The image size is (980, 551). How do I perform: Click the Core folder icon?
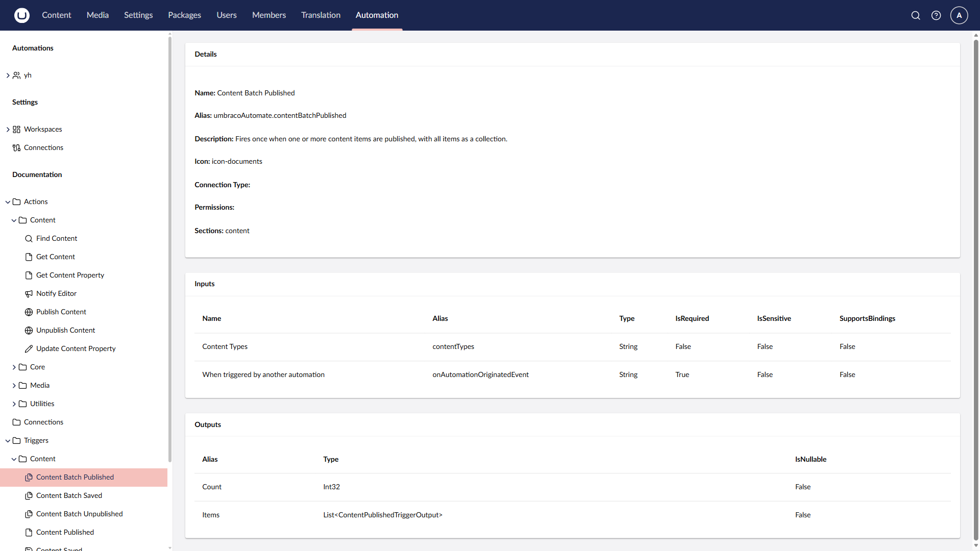23,367
